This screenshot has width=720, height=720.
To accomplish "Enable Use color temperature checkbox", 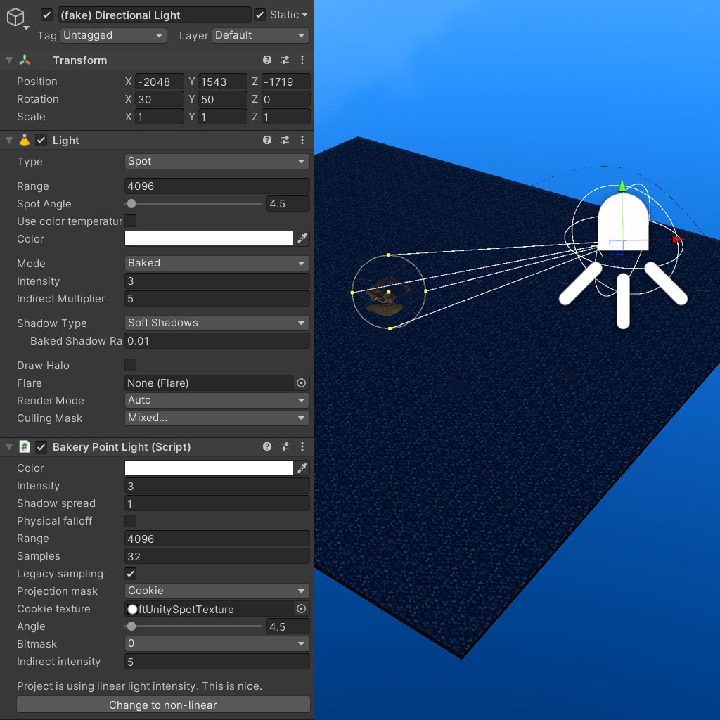I will [130, 221].
